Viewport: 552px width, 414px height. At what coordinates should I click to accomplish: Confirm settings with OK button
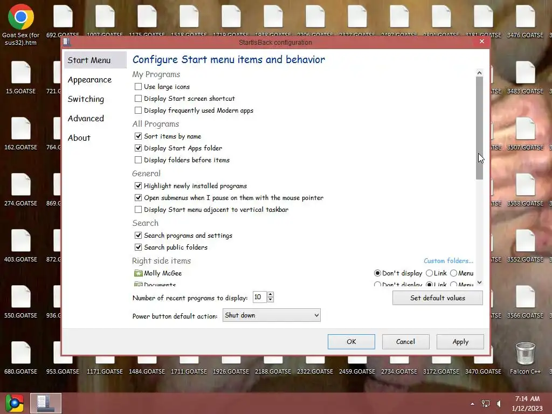click(x=351, y=342)
